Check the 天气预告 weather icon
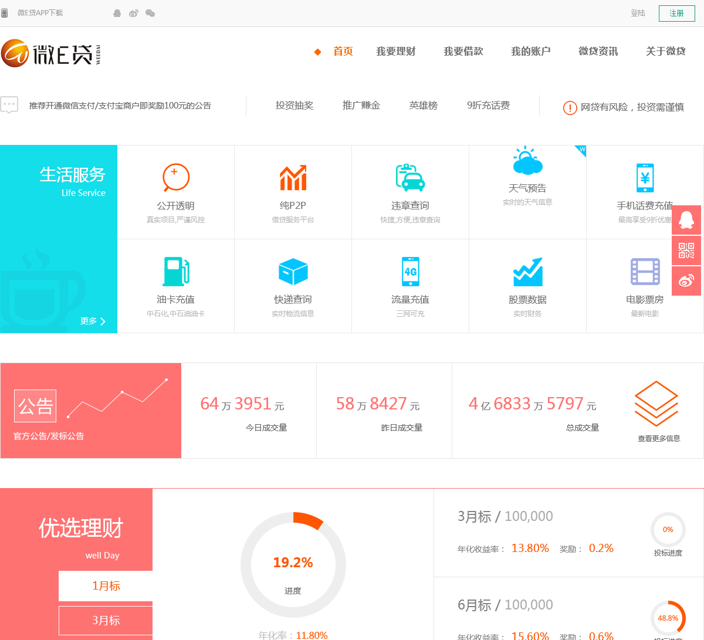Screen dimensions: 704x640 point(527,161)
